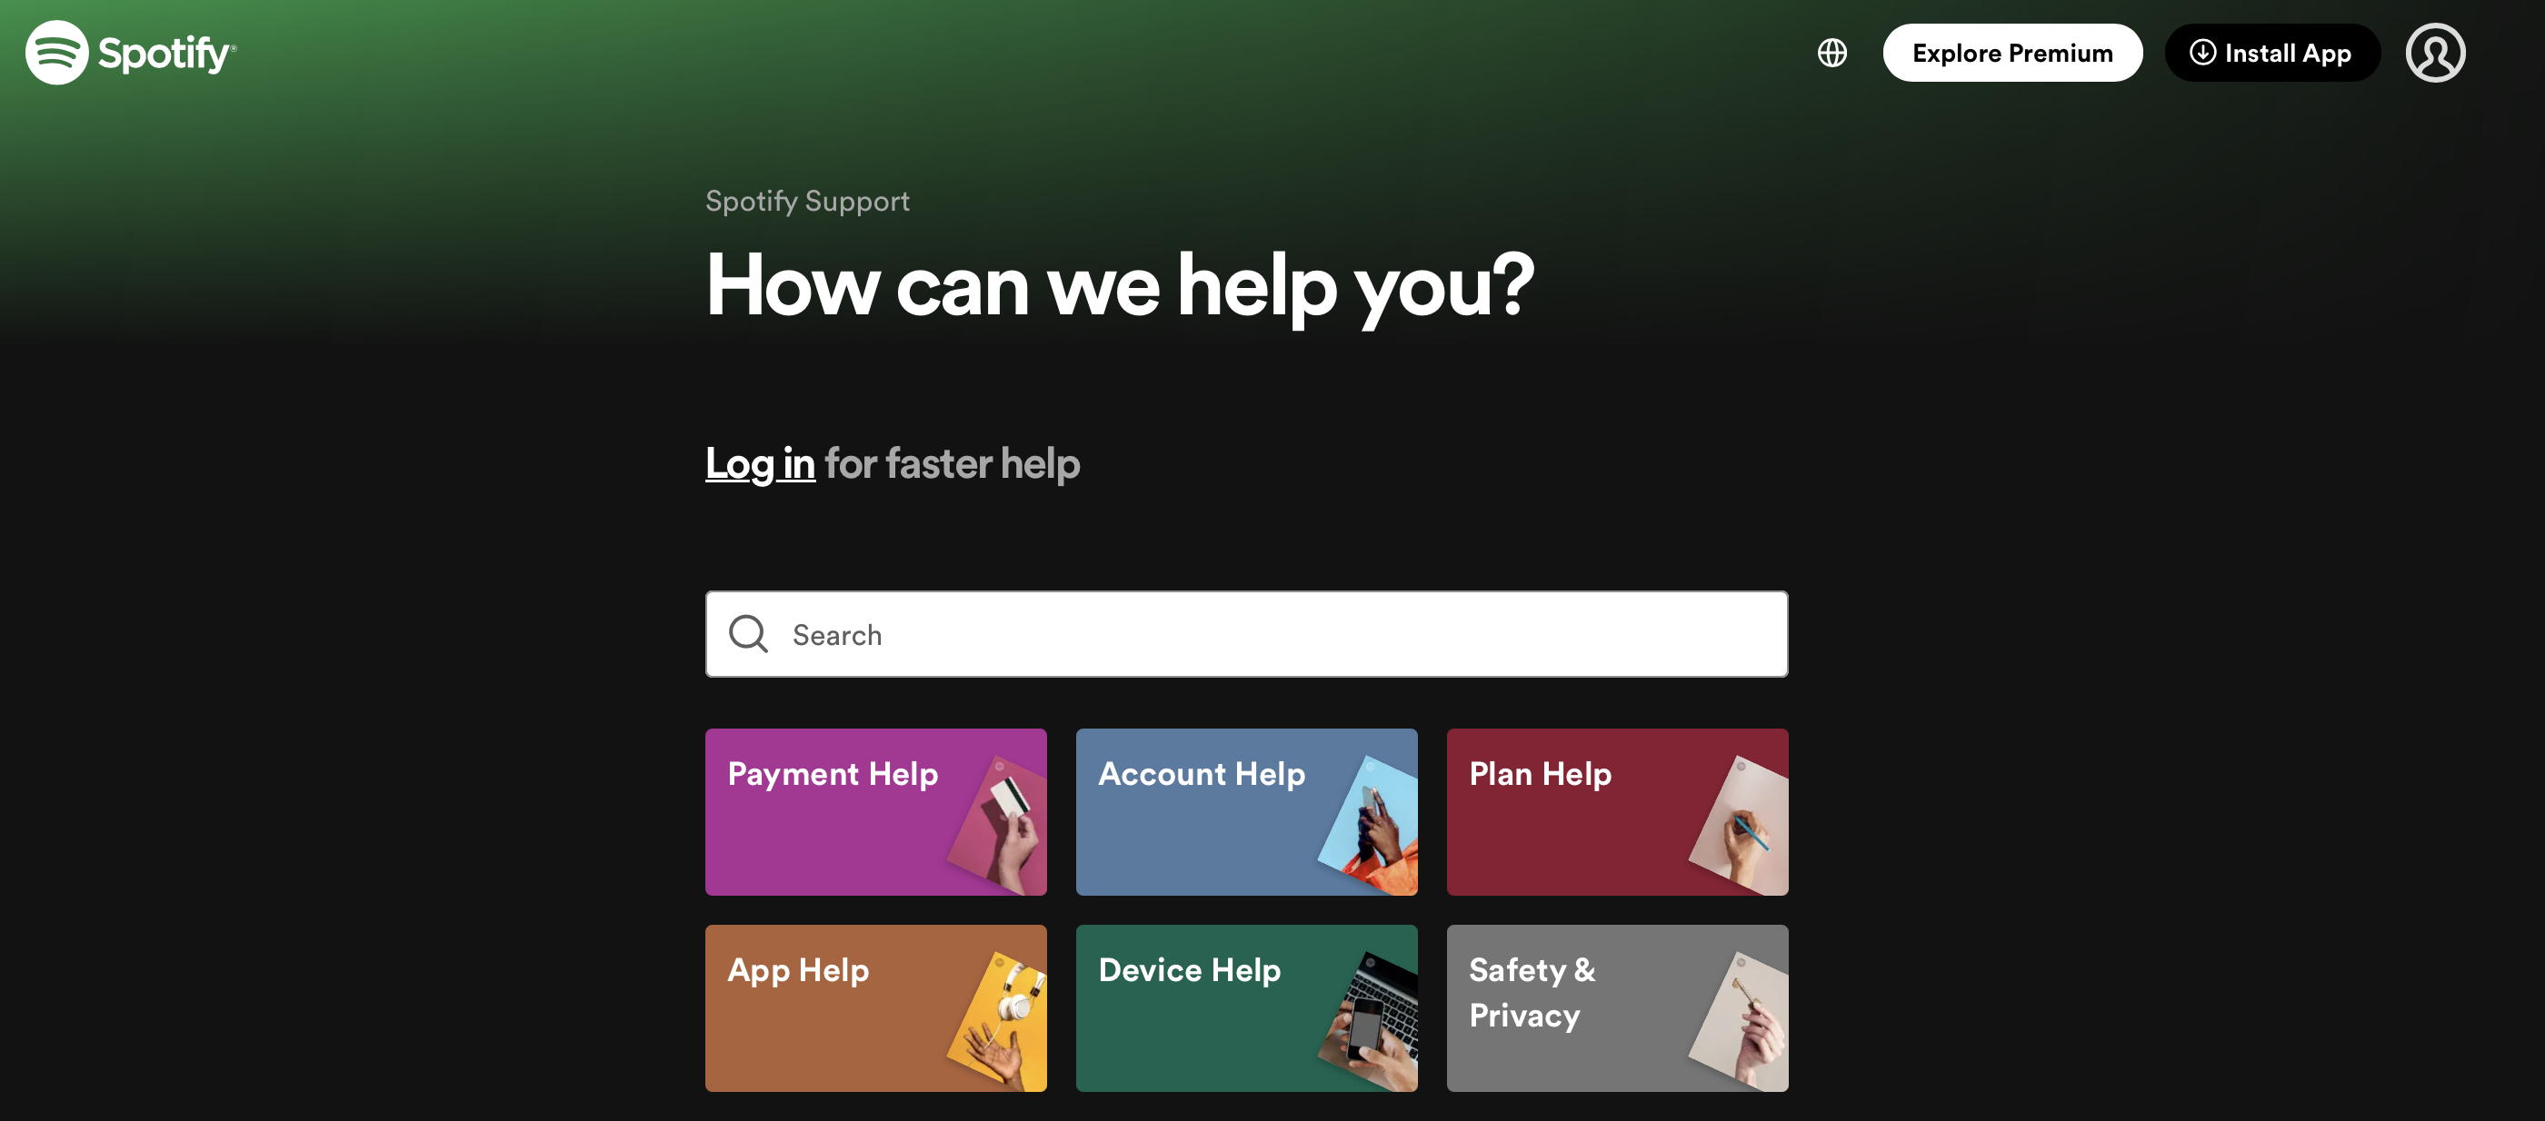Open the App Help category
Screen dimensions: 2545x1121
pos(875,1007)
